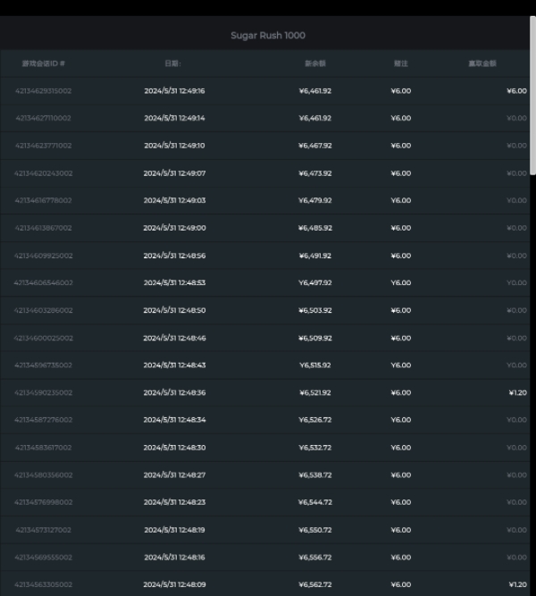Click the 游戏会话ID # column header
The image size is (536, 596).
click(x=44, y=63)
